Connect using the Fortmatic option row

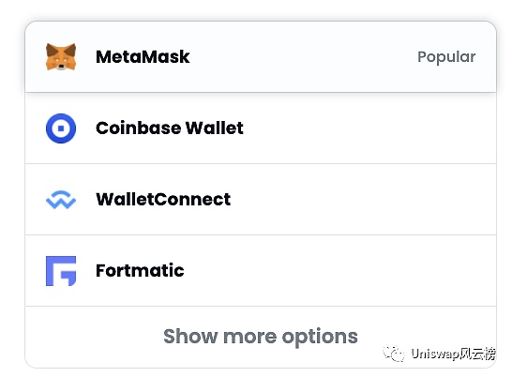[x=261, y=270]
